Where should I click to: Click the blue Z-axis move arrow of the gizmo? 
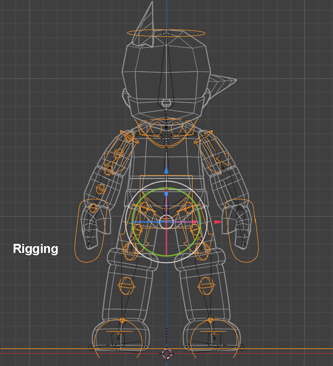tap(166, 170)
